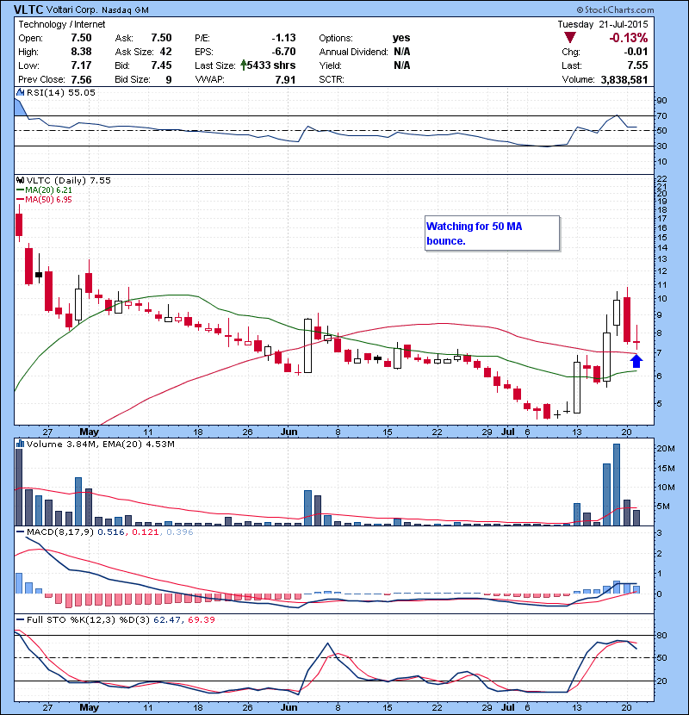The image size is (689, 715).
Task: Click the Low value 7.17
Action: pos(81,65)
